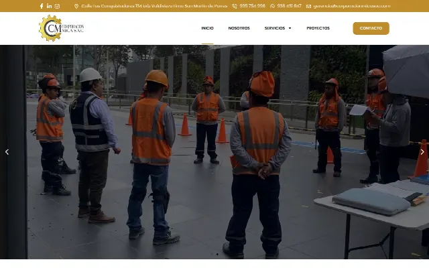Click the WhatsApp icon in the top bar
Screen dimensions: 429x268
point(272,6)
